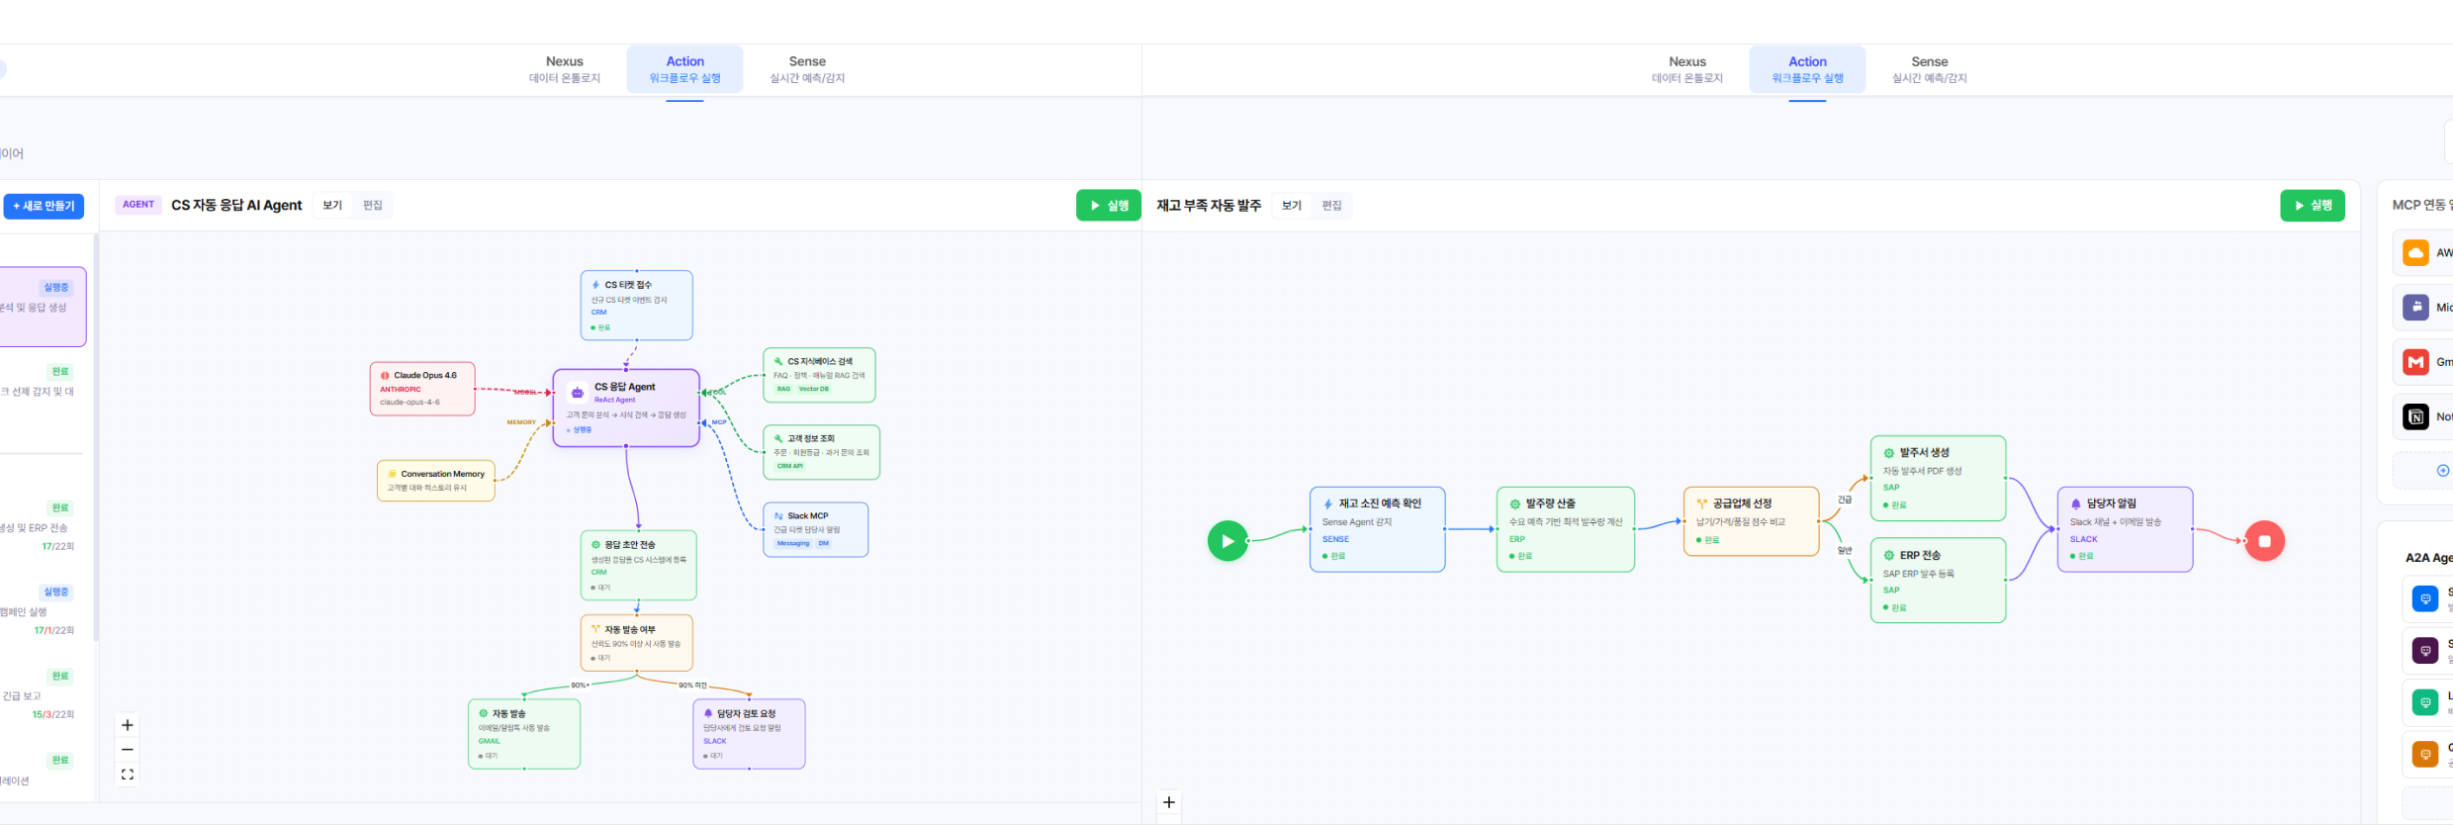
Task: Click the plus icon below the 재고 부족 canvas
Action: pyautogui.click(x=1169, y=802)
